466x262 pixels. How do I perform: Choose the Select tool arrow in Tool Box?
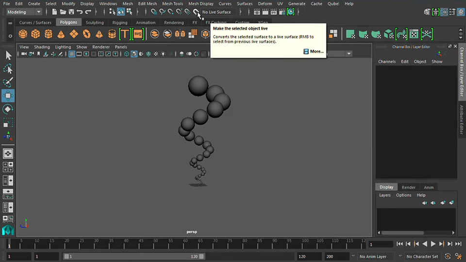8,55
